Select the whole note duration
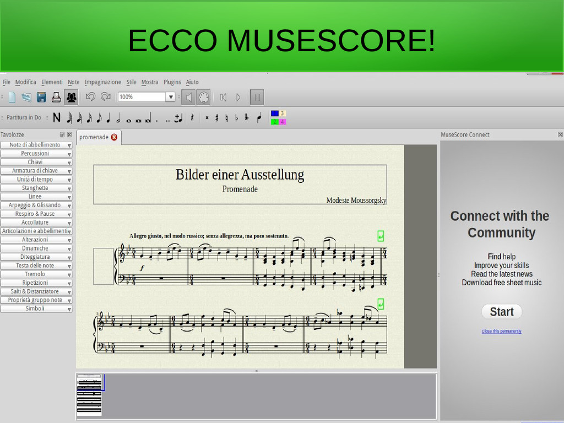The height and width of the screenshot is (423, 564). point(128,121)
